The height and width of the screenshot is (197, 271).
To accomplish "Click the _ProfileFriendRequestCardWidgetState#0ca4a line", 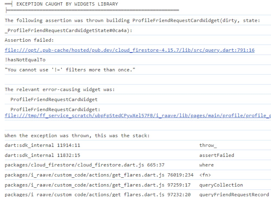I will [x=68, y=30].
